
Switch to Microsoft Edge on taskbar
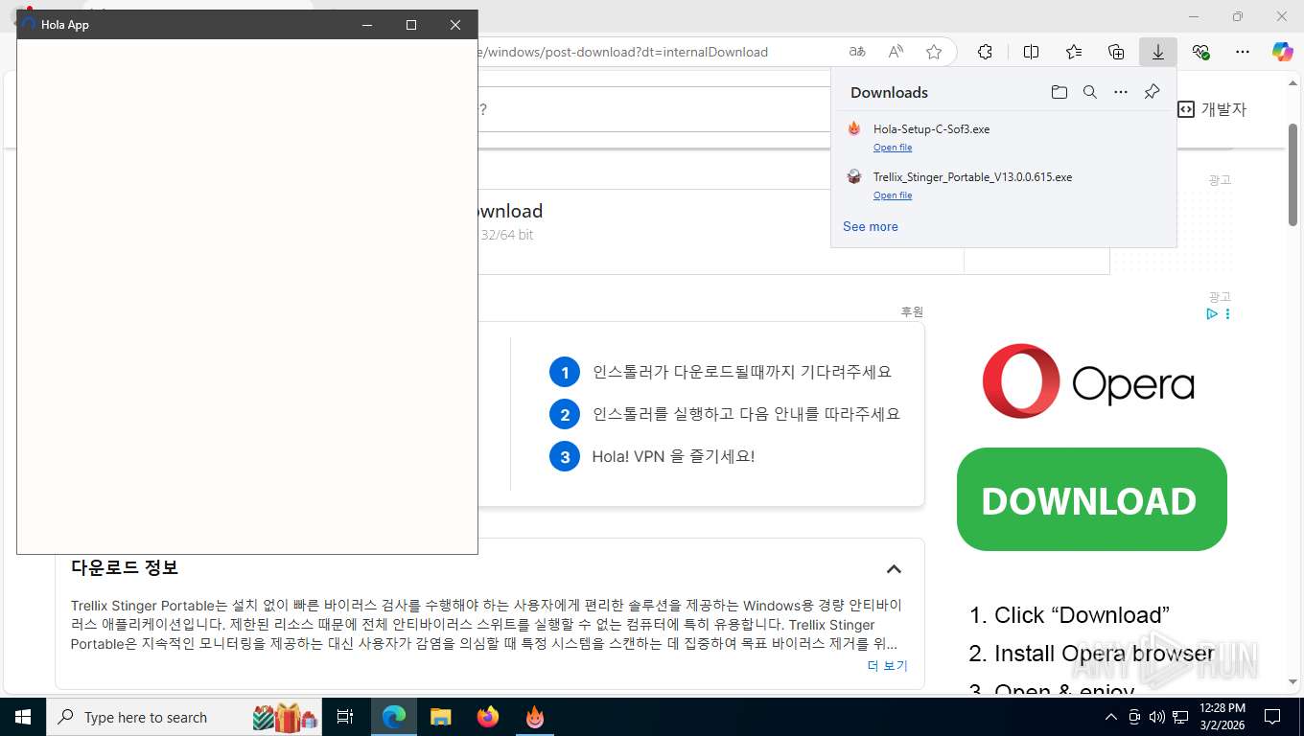point(394,717)
